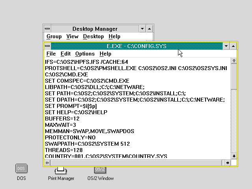Click vertical scrollbar down arrow in editor
The width and height of the screenshot is (252, 189).
click(234, 156)
